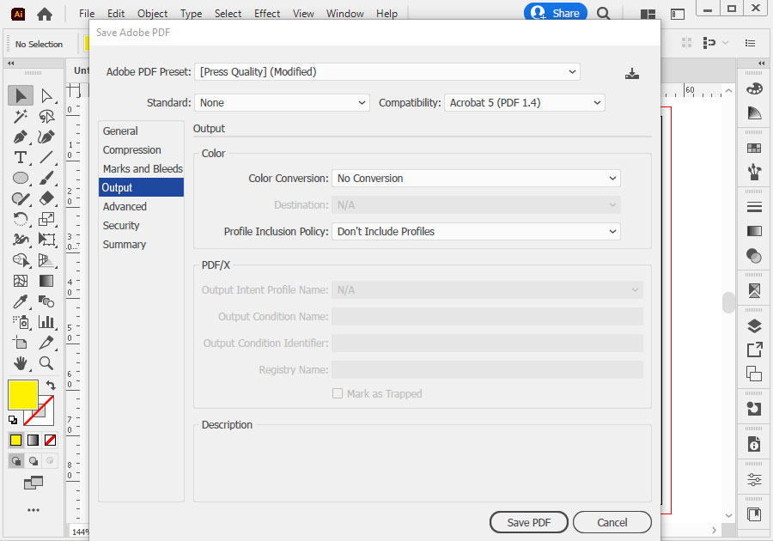The height and width of the screenshot is (541, 773).
Task: Open the Profile Inclusion Policy dropdown
Action: click(x=476, y=232)
